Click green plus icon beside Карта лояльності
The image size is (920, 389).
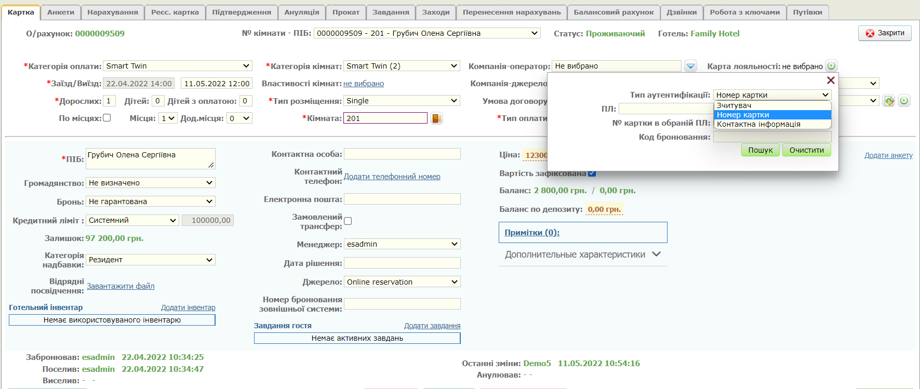[x=831, y=66]
